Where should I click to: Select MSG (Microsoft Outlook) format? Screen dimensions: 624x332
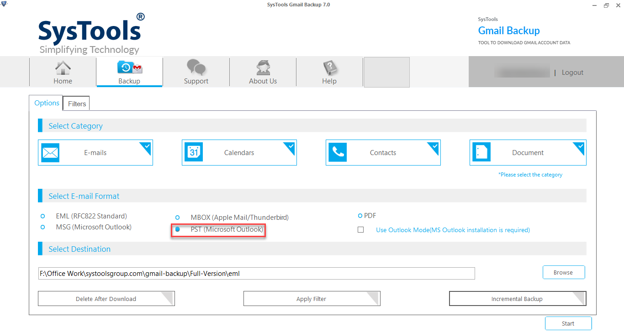[x=43, y=227]
